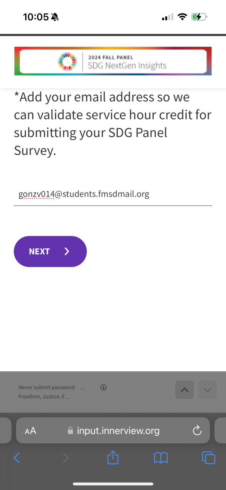The image size is (226, 490).
Task: Click the email address input field
Action: point(113,194)
